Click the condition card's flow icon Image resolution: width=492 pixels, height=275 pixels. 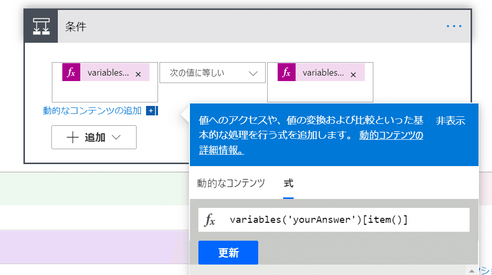pos(41,26)
